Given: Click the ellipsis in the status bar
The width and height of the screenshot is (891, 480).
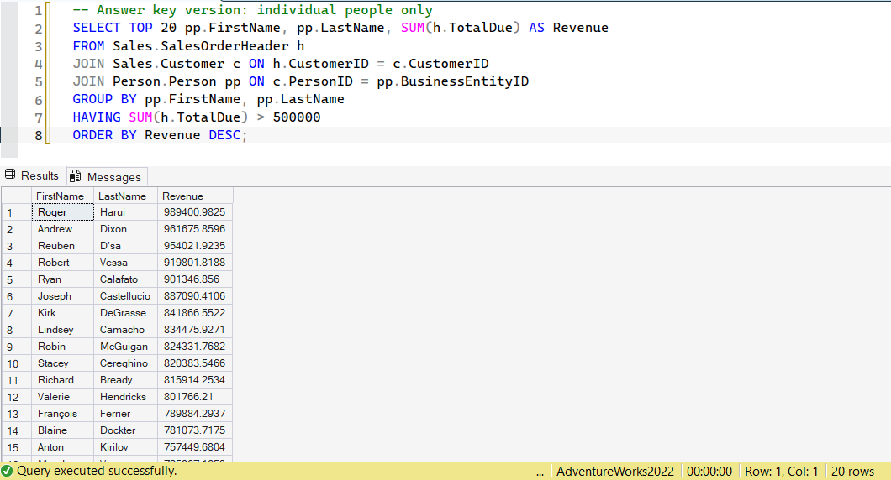Looking at the screenshot, I should 540,472.
